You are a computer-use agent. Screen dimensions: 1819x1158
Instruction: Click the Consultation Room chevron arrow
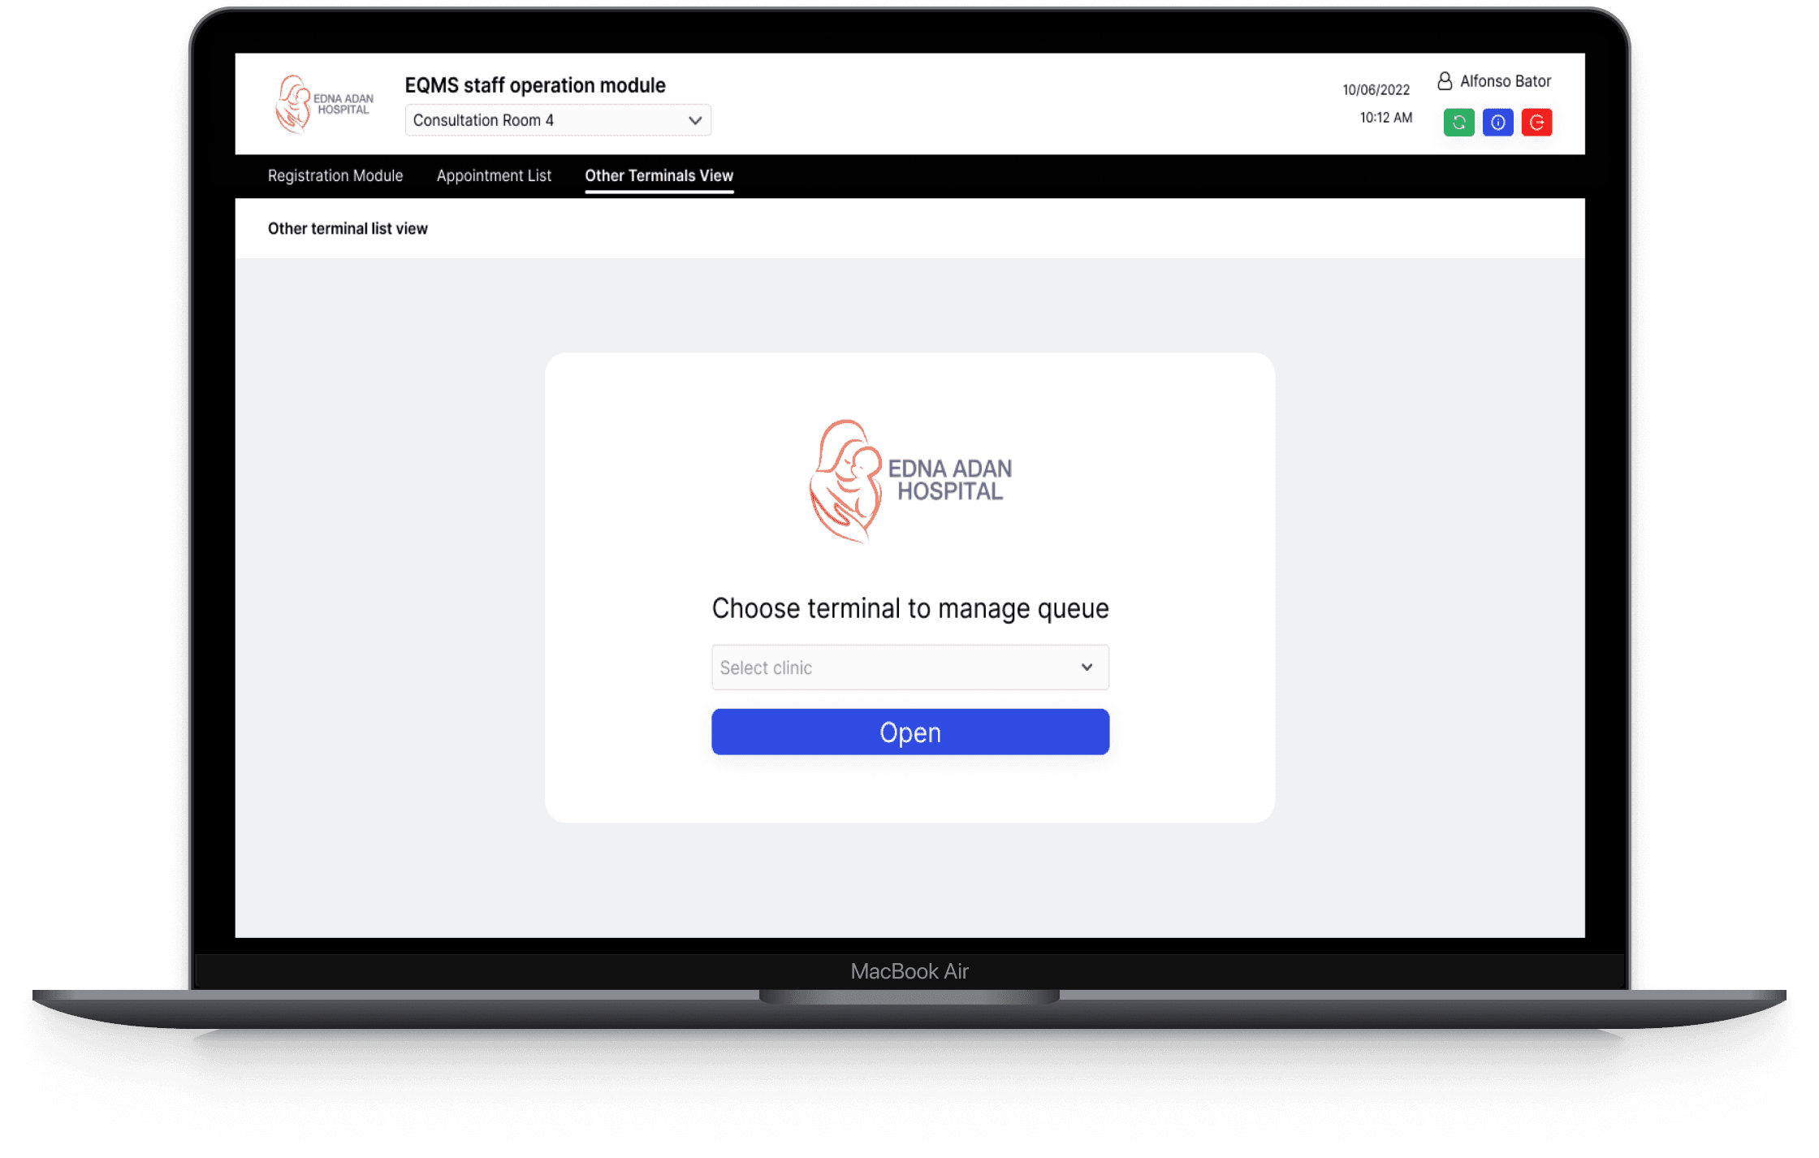[695, 120]
